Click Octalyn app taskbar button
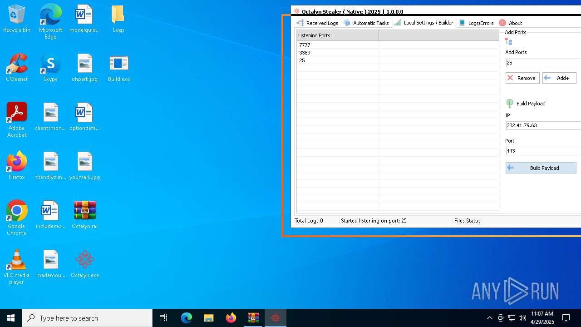Viewport: 581px width, 327px height. tap(275, 318)
